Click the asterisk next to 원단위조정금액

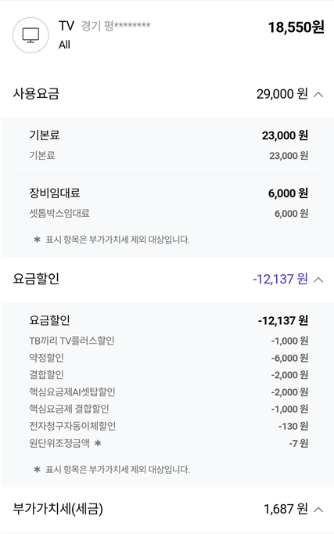pos(98,443)
